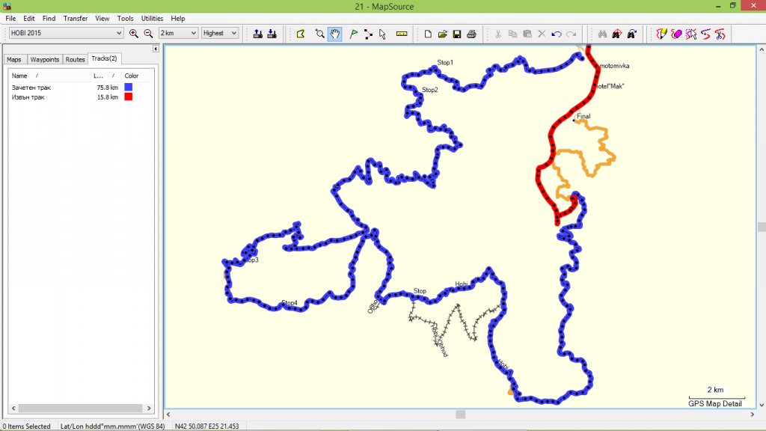
Task: Click the Save floppy disk icon
Action: (457, 34)
